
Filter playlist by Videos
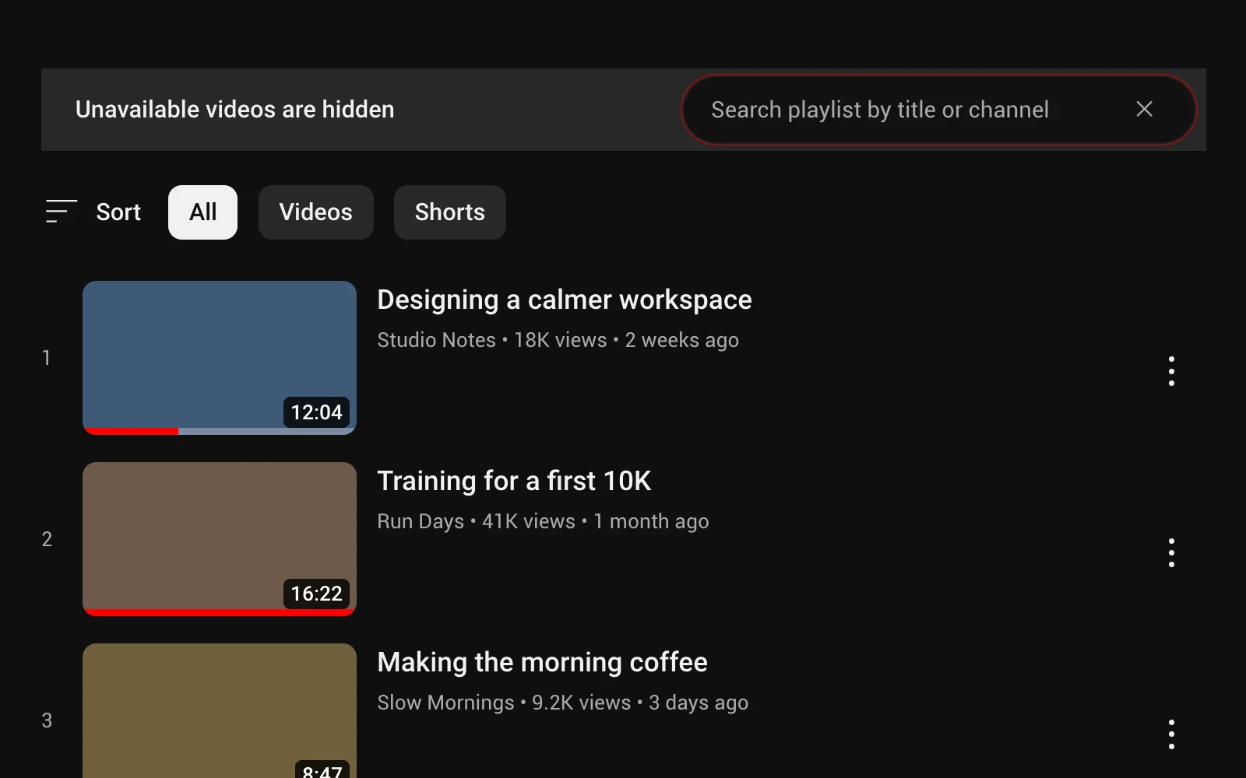point(315,212)
